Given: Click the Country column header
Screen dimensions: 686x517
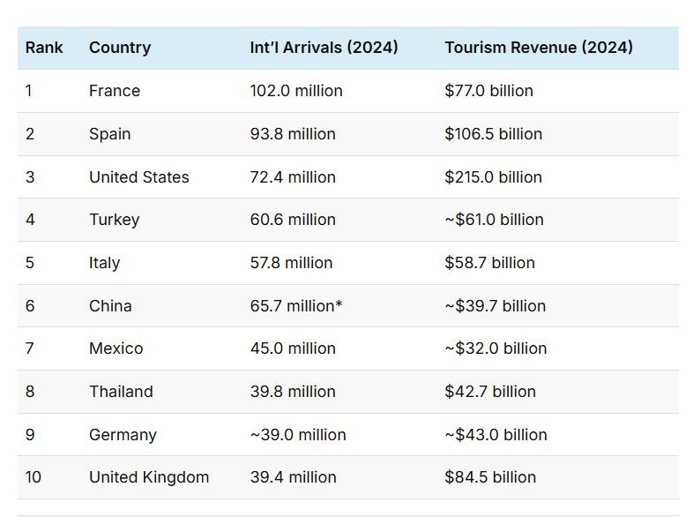Looking at the screenshot, I should pyautogui.click(x=120, y=48).
